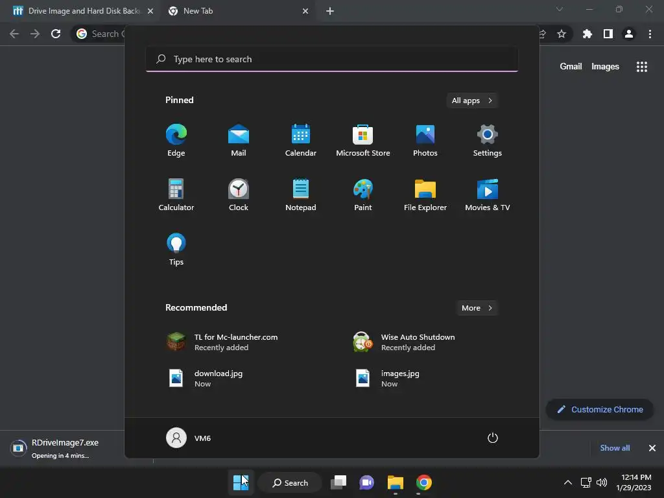Viewport: 664px width, 498px height.
Task: Open Microsoft Store from Start menu
Action: point(363,141)
